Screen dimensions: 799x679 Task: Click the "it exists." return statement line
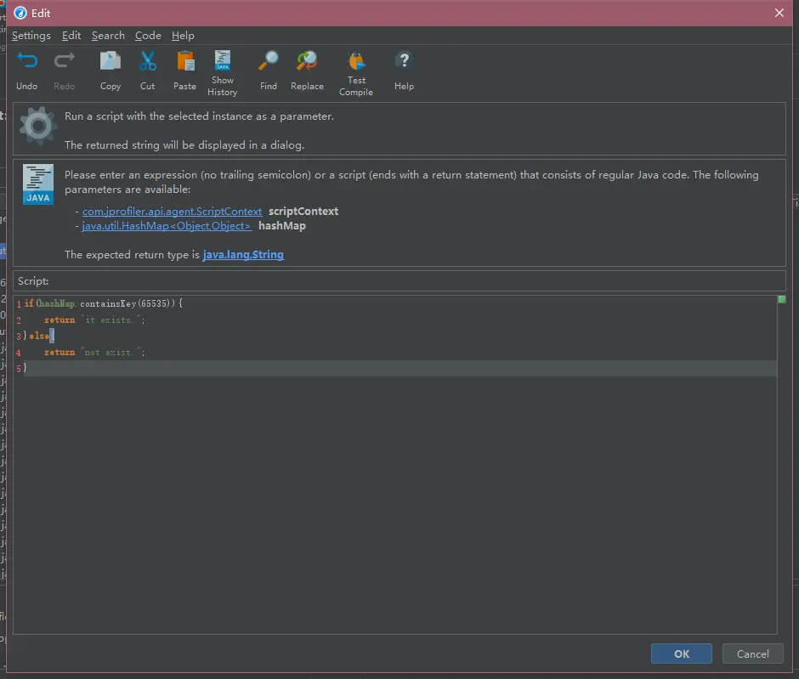coord(94,320)
